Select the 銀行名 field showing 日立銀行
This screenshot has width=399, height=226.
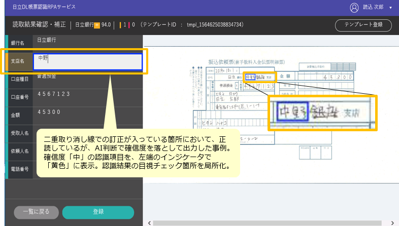(87, 40)
